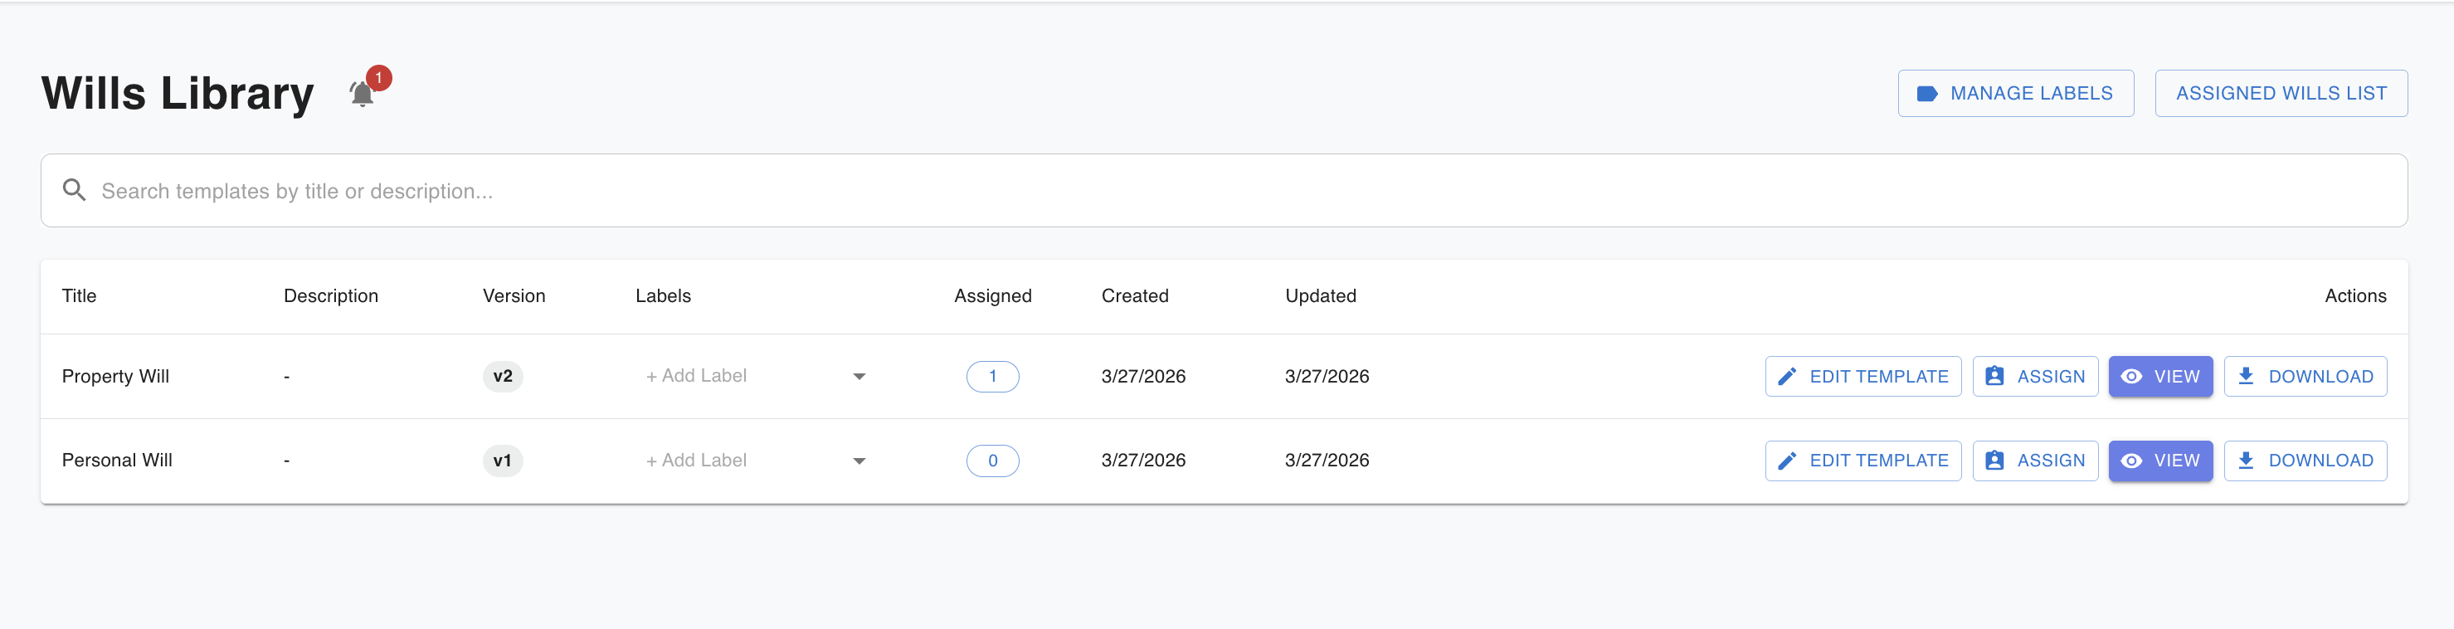
Task: Expand the label dropdown for Property Will
Action: (x=859, y=377)
